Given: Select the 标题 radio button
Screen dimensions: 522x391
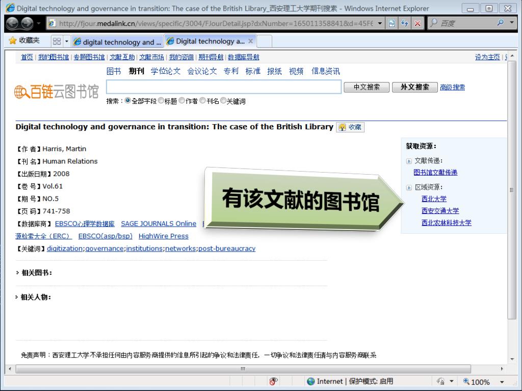Looking at the screenshot, I should tap(161, 100).
